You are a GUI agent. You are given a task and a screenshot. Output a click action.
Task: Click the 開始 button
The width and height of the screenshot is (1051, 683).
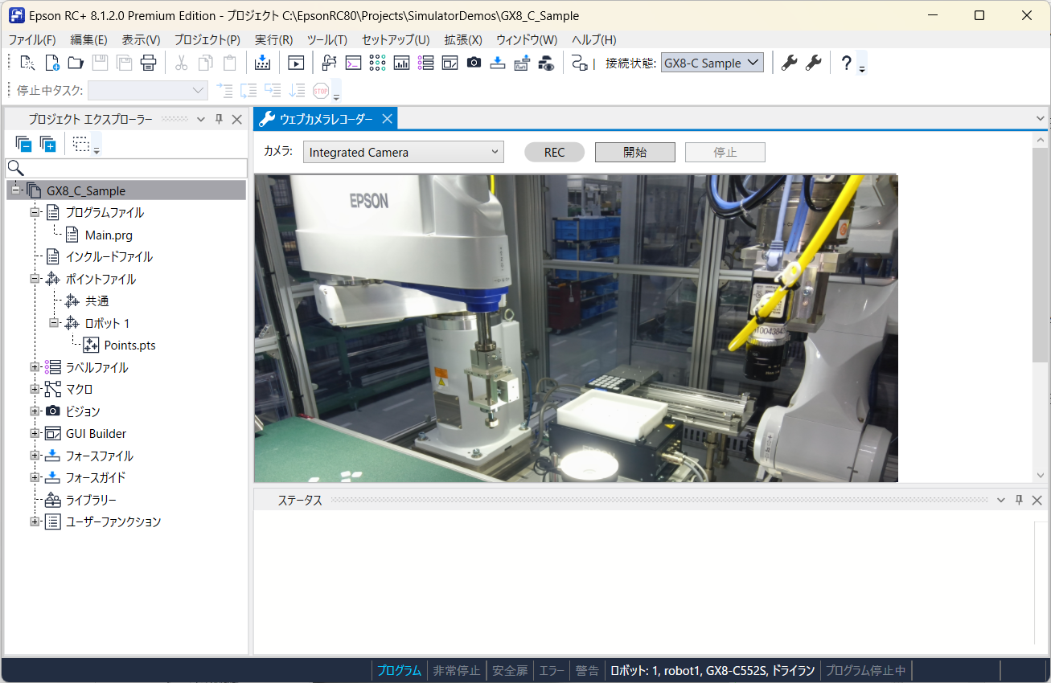[634, 153]
